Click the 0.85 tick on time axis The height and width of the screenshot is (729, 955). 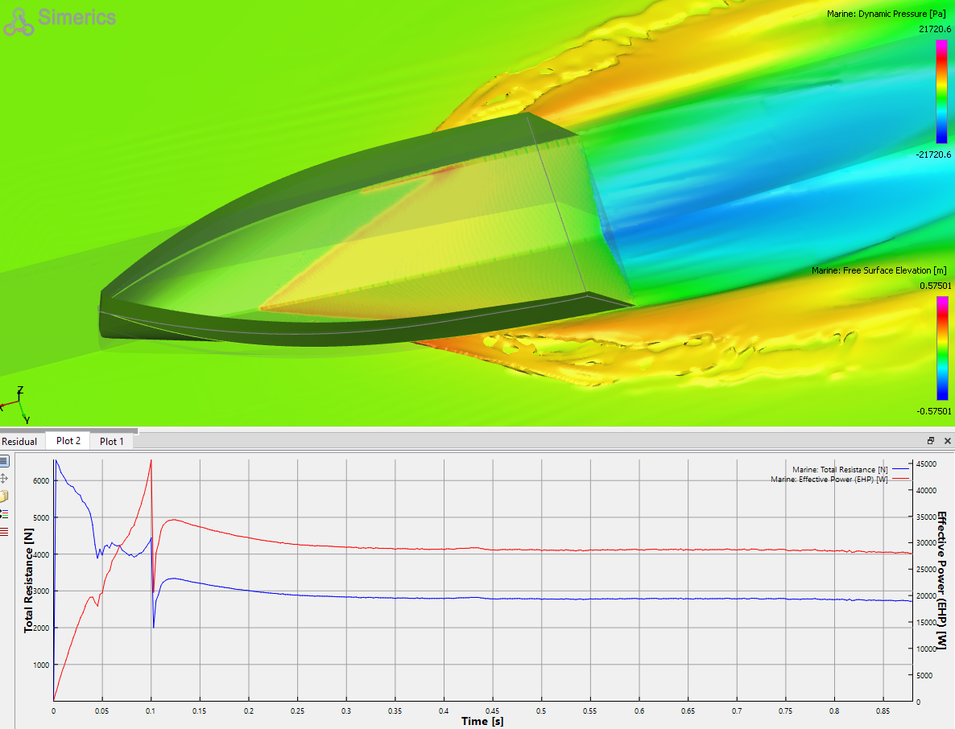pyautogui.click(x=883, y=710)
